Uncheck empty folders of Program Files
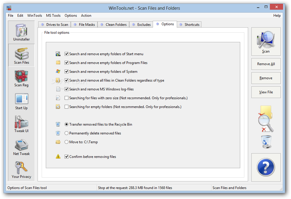The width and height of the screenshot is (291, 199). click(x=66, y=63)
